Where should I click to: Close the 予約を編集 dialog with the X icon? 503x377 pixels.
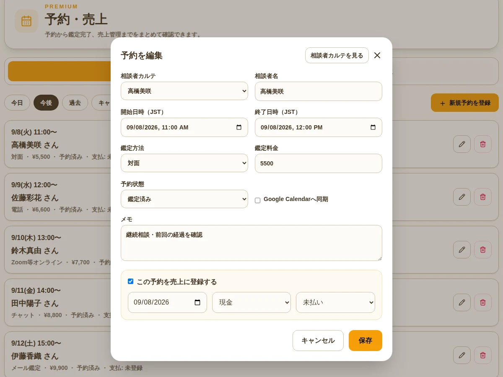click(377, 55)
